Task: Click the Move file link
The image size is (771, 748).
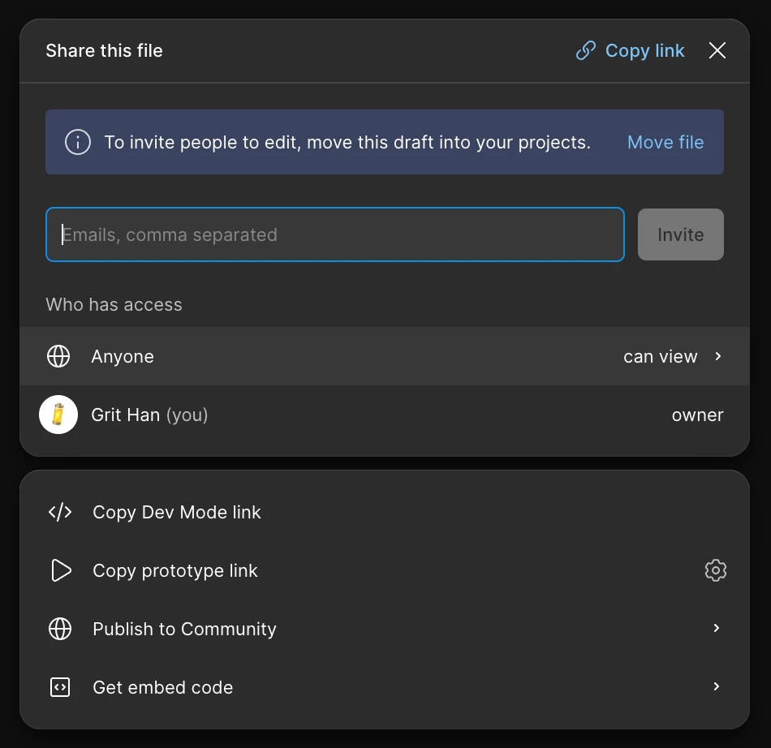Action: (x=665, y=143)
